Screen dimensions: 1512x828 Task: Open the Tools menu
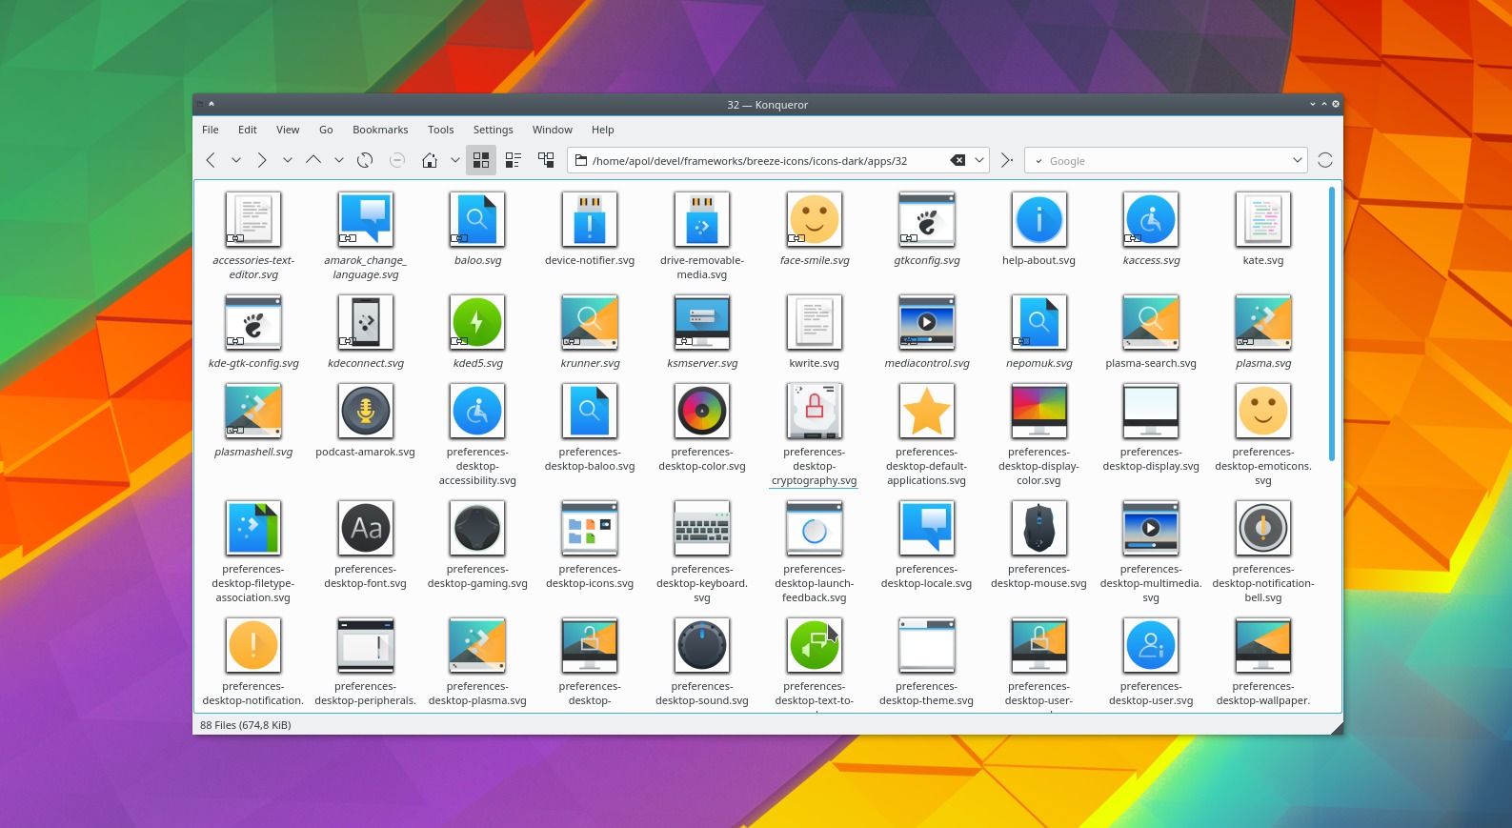[440, 130]
